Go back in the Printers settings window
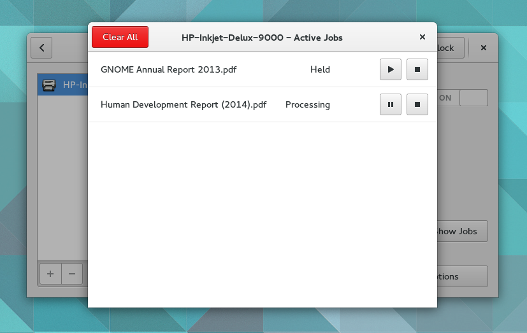 click(41, 48)
